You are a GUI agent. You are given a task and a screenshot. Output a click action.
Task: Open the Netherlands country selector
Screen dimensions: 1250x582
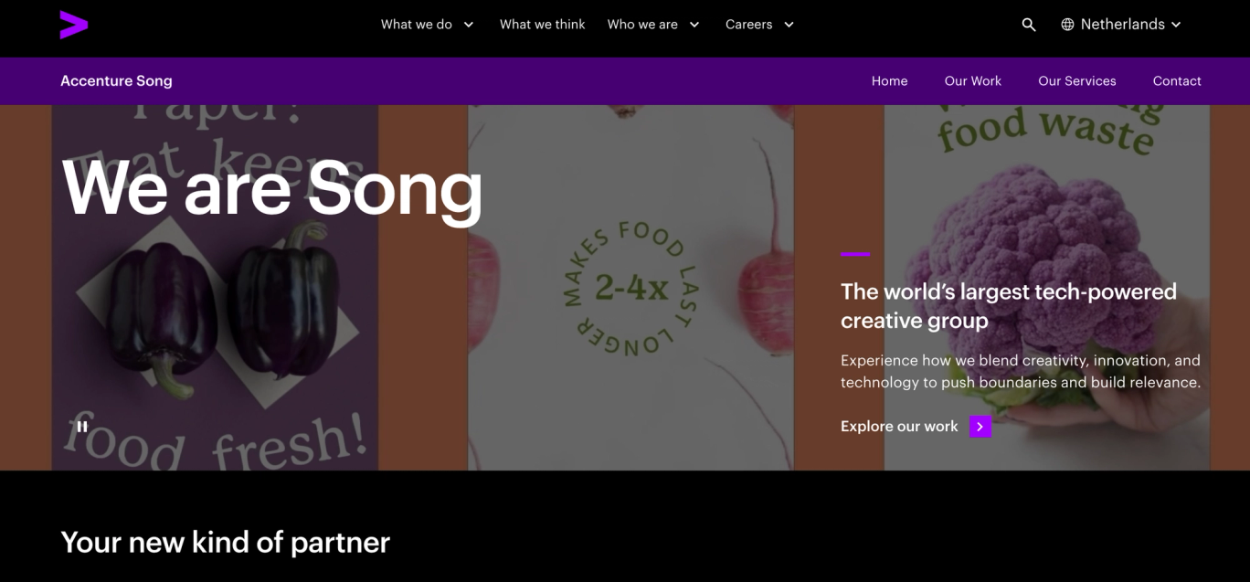point(1121,25)
